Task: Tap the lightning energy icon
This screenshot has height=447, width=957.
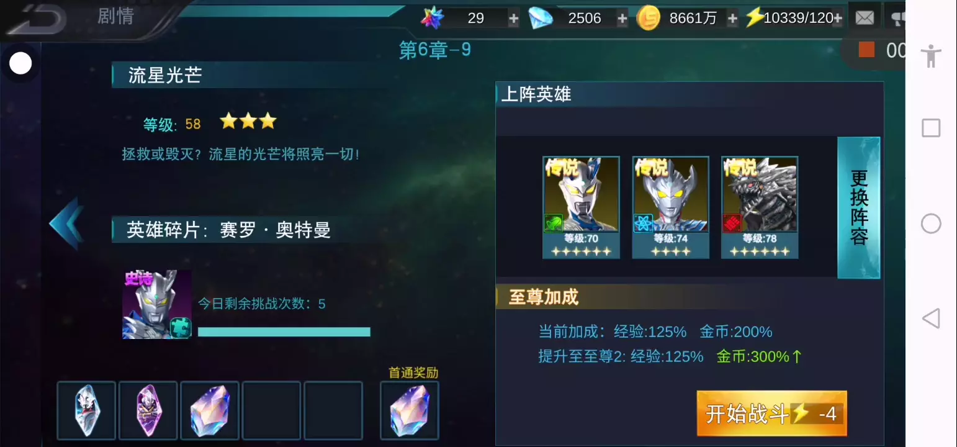Action: tap(754, 17)
